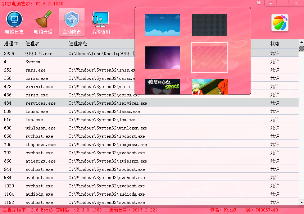Screen dimensions: 304x214
Task: Choose the pink hearts skin
Action: tap(209, 58)
